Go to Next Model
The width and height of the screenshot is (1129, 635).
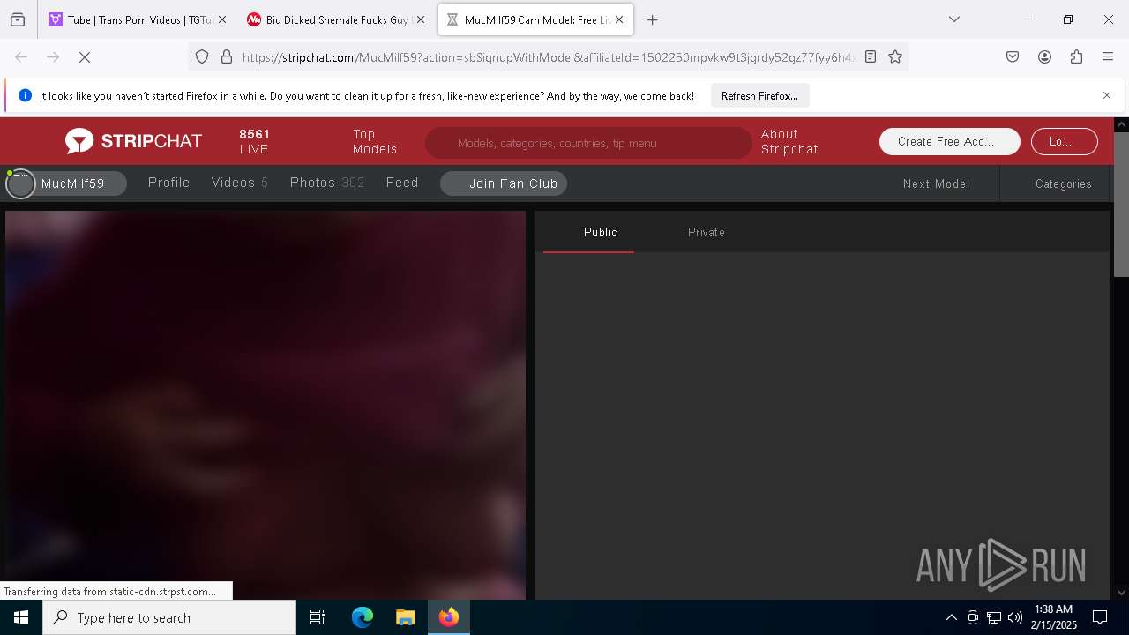pos(936,183)
